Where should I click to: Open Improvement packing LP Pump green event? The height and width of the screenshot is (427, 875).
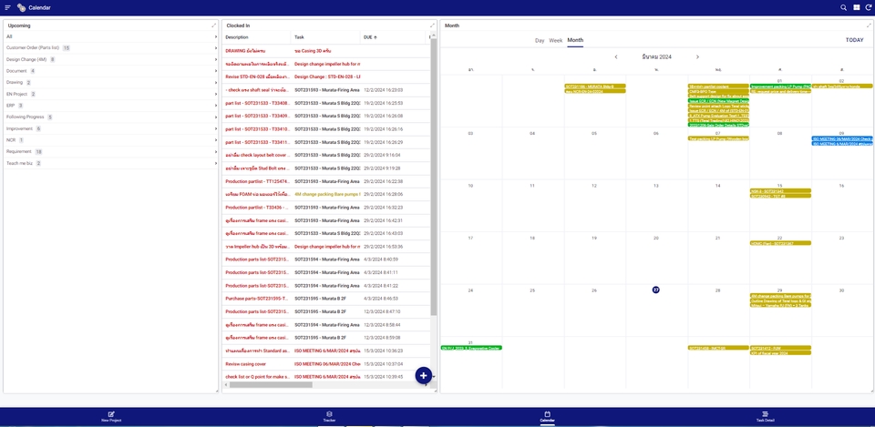(780, 86)
